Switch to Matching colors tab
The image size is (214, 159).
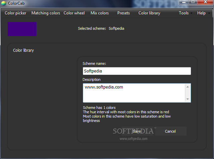tap(46, 13)
